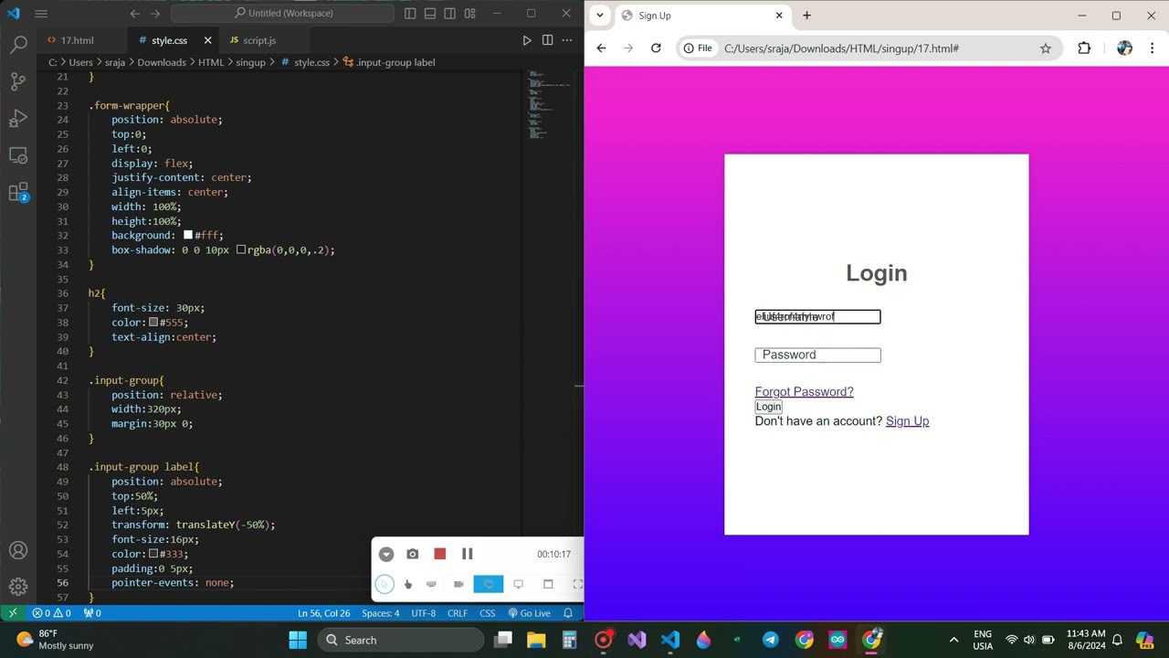Image resolution: width=1169 pixels, height=658 pixels.
Task: Click the #555 color swatch on line 38
Action: click(153, 322)
